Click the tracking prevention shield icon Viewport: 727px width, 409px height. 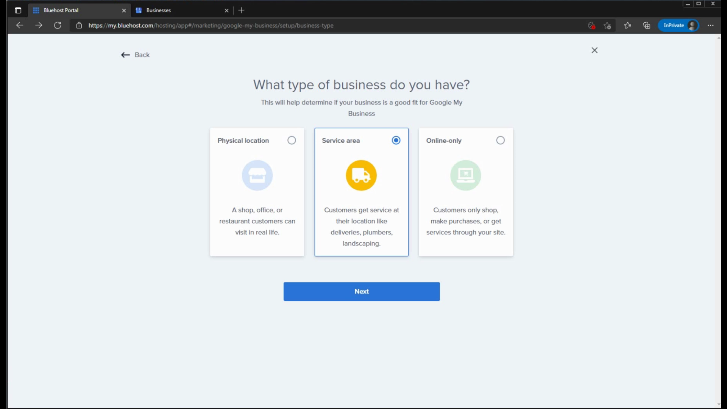click(x=591, y=25)
